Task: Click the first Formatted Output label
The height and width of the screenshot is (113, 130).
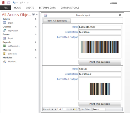Action: (x=67, y=37)
